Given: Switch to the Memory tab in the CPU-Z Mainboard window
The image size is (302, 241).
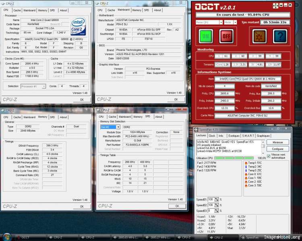Looking at the screenshot, I should 137,10.
